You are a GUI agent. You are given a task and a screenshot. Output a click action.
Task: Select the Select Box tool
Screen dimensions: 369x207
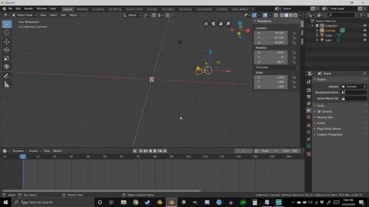pos(7,24)
